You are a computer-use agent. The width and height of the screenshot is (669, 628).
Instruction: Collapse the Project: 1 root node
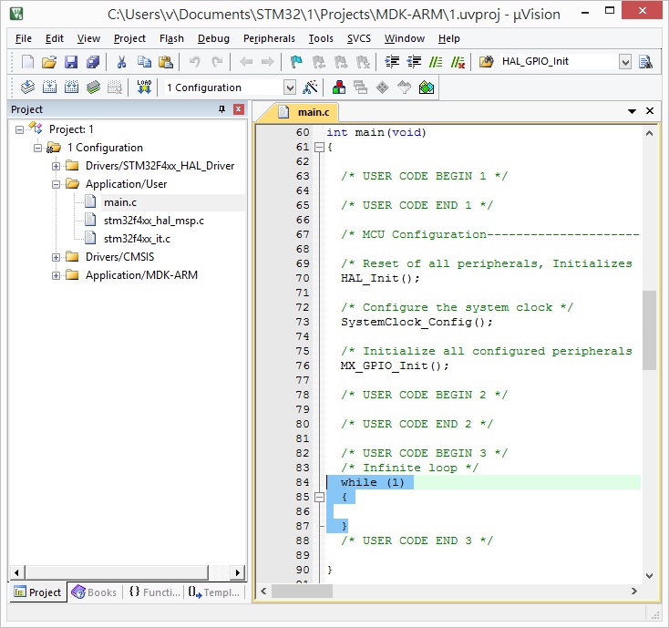click(x=20, y=129)
